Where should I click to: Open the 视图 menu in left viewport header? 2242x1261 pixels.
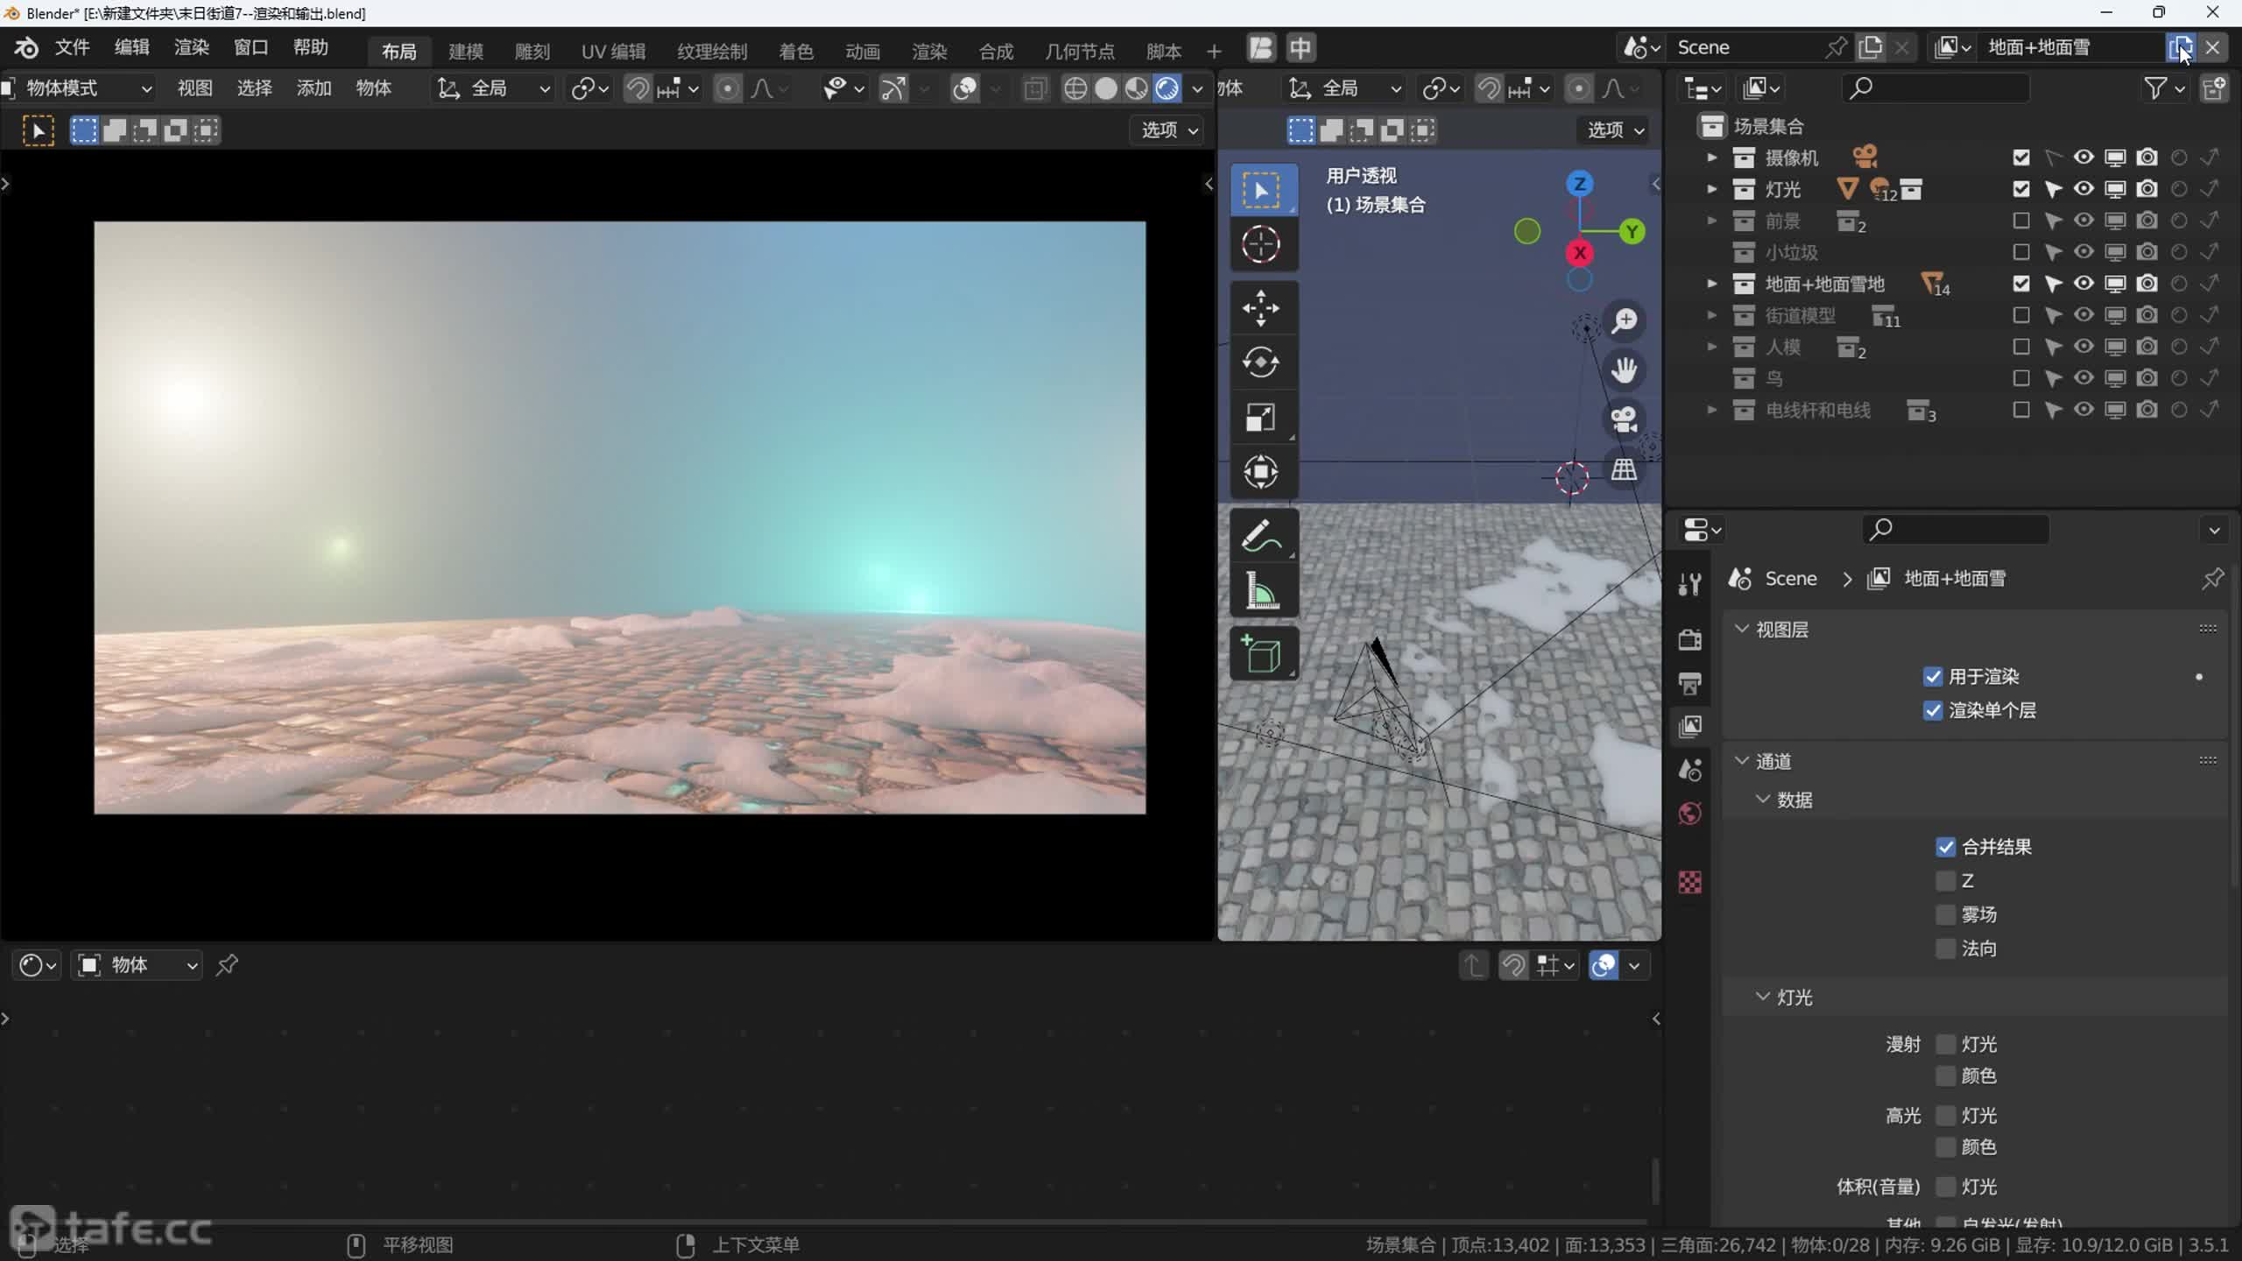(x=194, y=88)
